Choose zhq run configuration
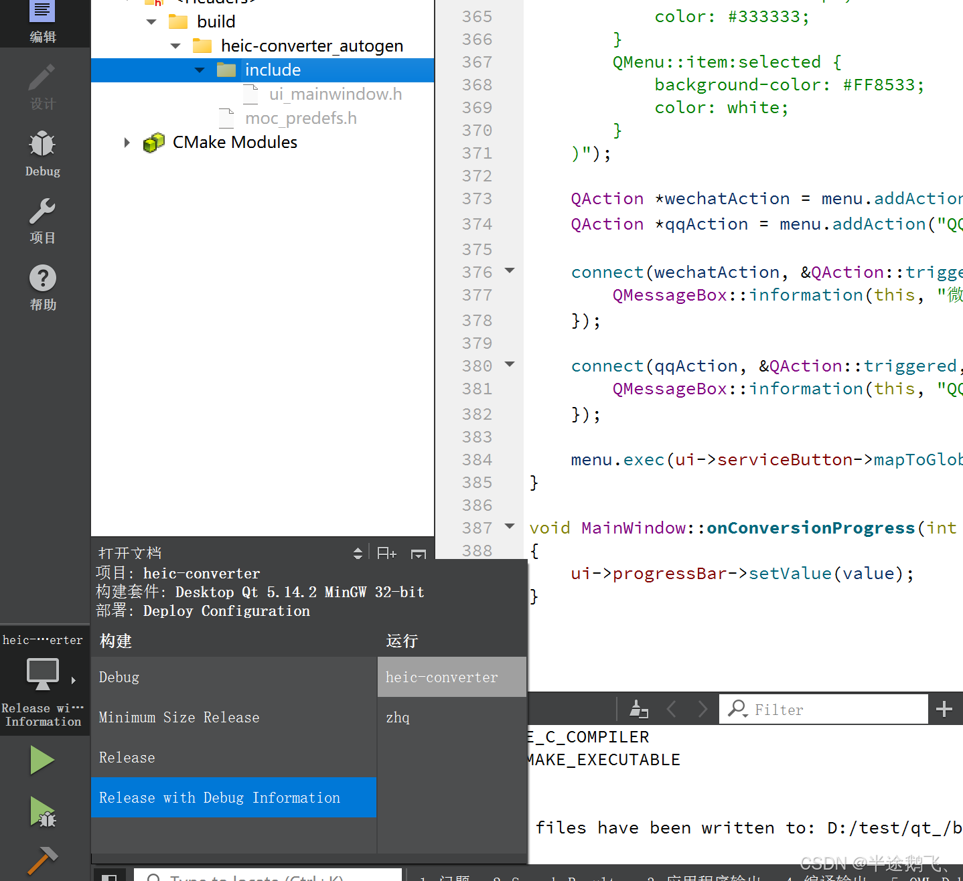Viewport: 963px width, 881px height. (452, 717)
